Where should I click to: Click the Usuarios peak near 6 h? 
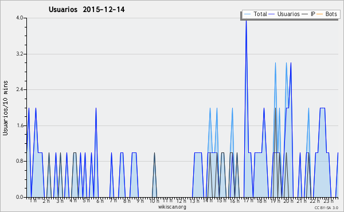(96, 108)
